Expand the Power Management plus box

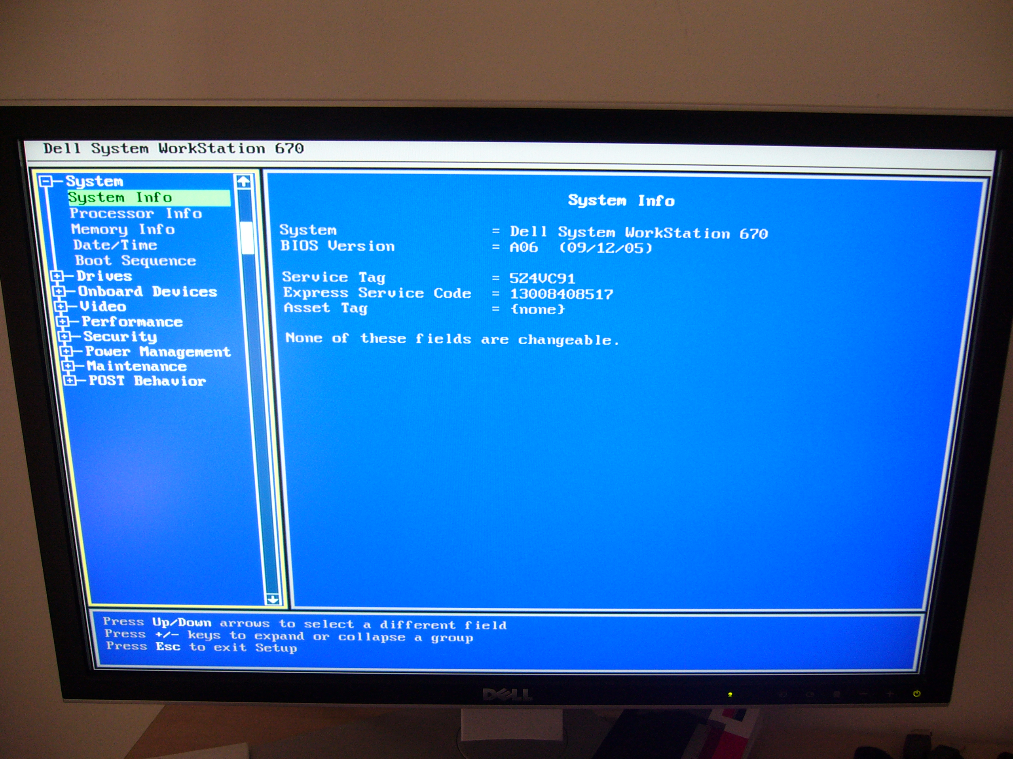[66, 351]
